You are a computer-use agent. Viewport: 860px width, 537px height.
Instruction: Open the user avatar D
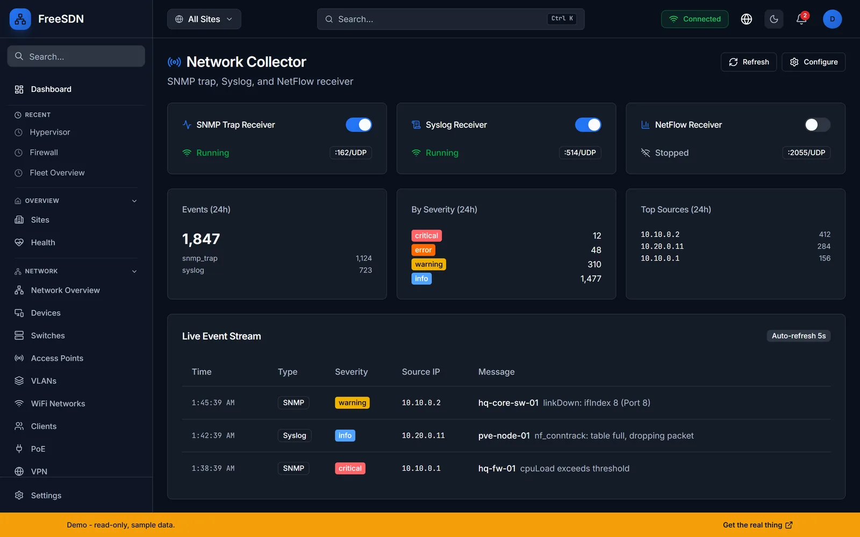832,19
